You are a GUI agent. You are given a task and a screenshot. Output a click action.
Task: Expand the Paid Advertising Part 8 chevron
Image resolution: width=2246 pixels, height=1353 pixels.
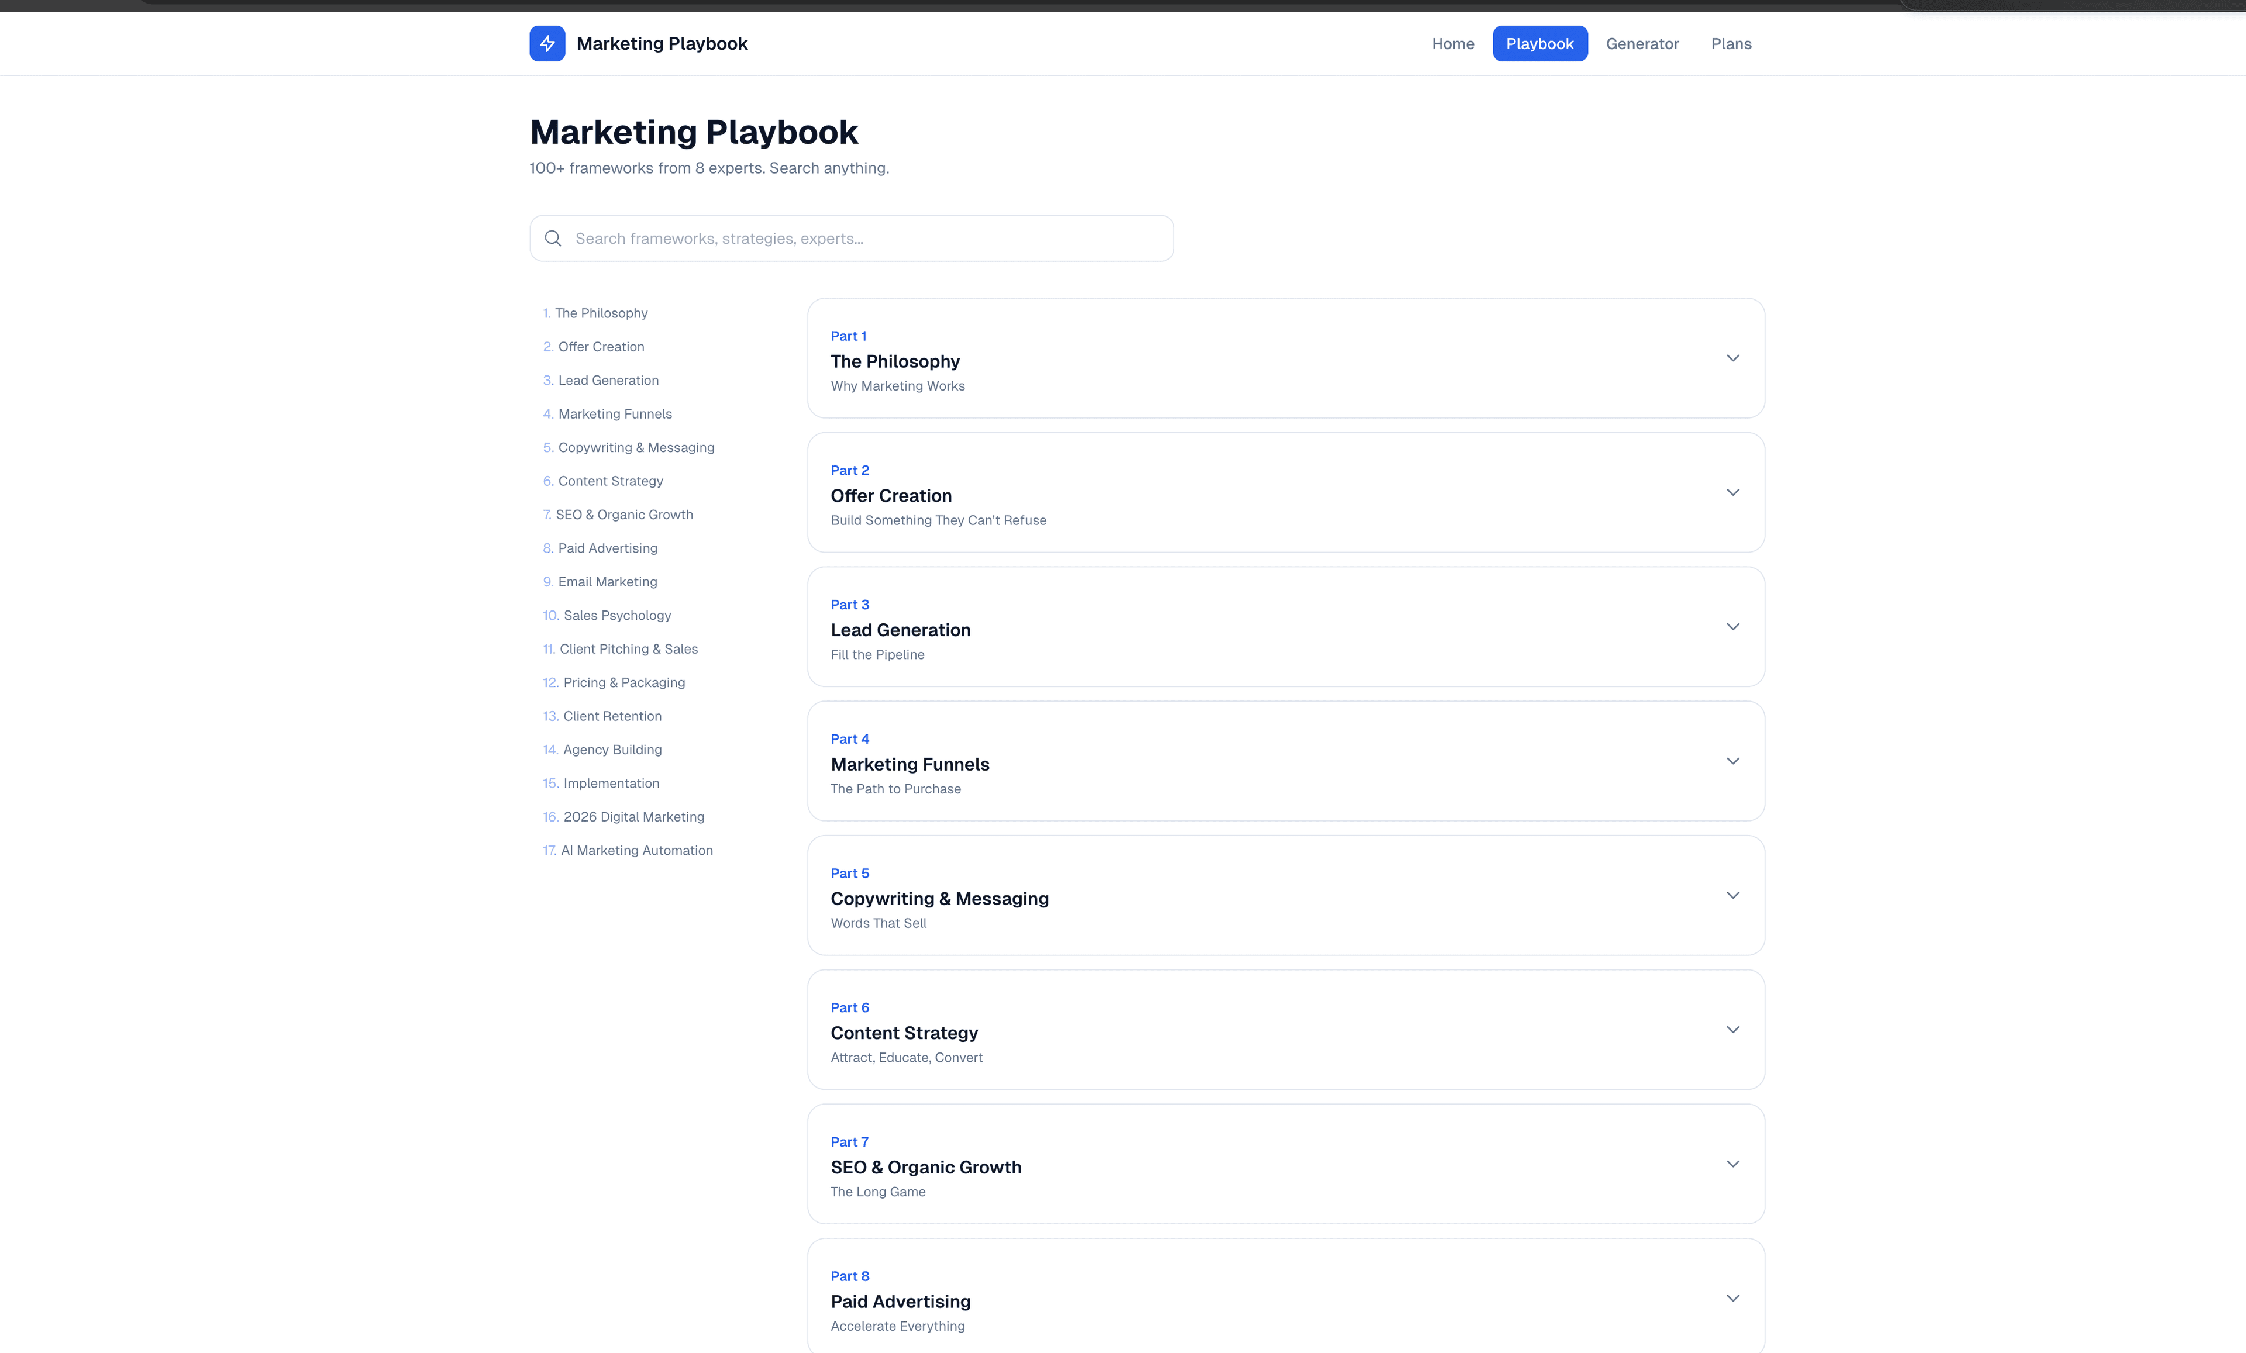pyautogui.click(x=1732, y=1297)
